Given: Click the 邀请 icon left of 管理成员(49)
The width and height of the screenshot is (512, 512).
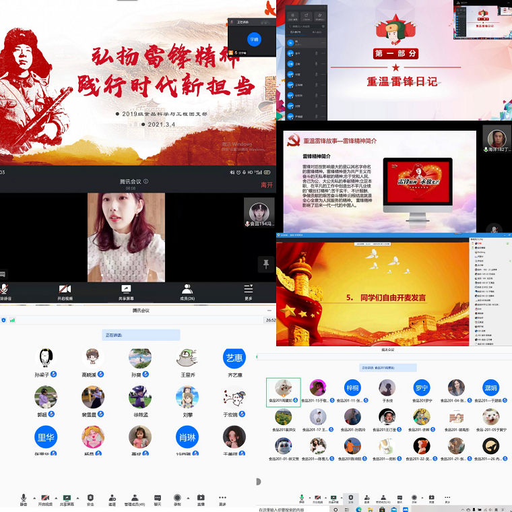Looking at the screenshot, I should pyautogui.click(x=112, y=499).
